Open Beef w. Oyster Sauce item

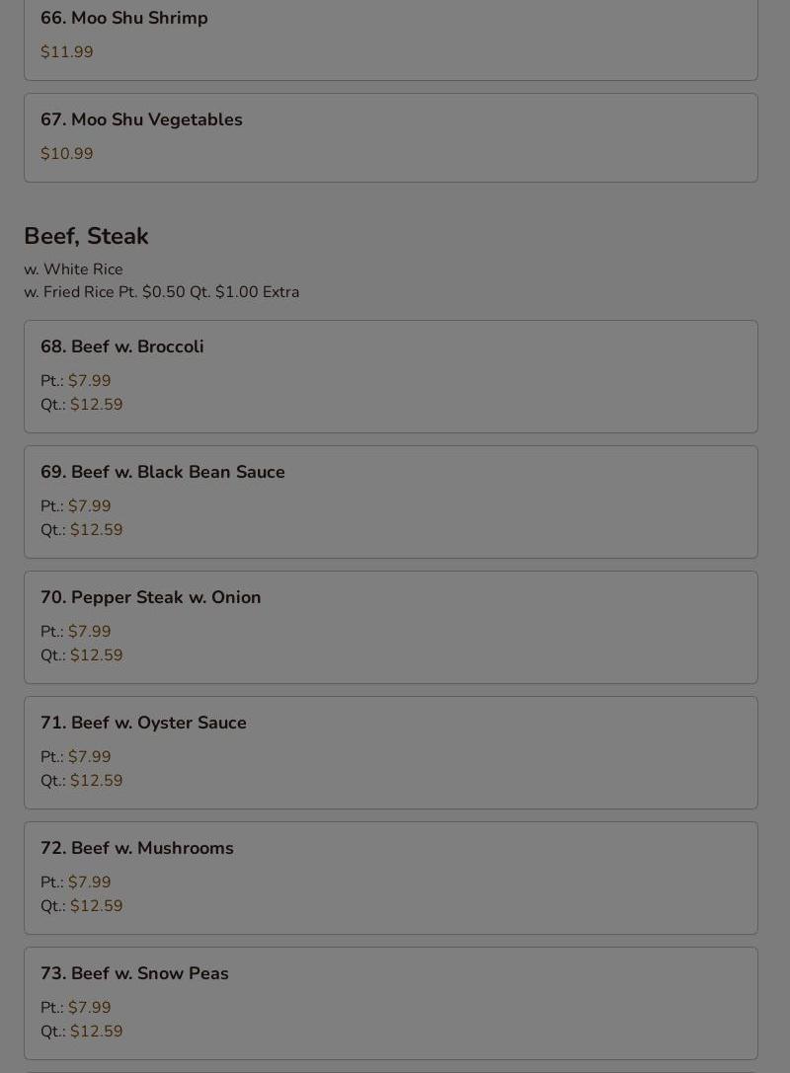[144, 723]
